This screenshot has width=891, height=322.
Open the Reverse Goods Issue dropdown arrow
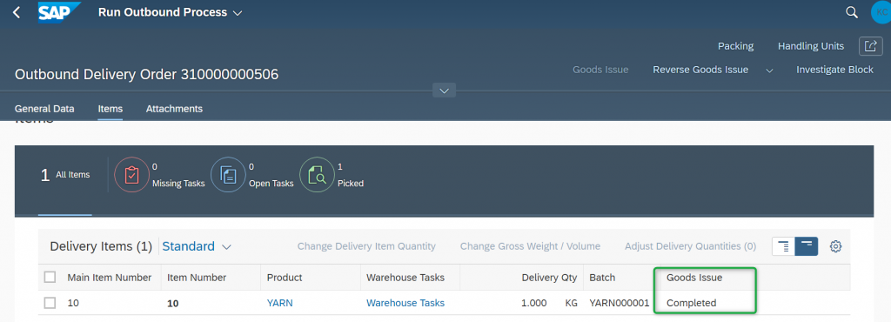pyautogui.click(x=770, y=70)
